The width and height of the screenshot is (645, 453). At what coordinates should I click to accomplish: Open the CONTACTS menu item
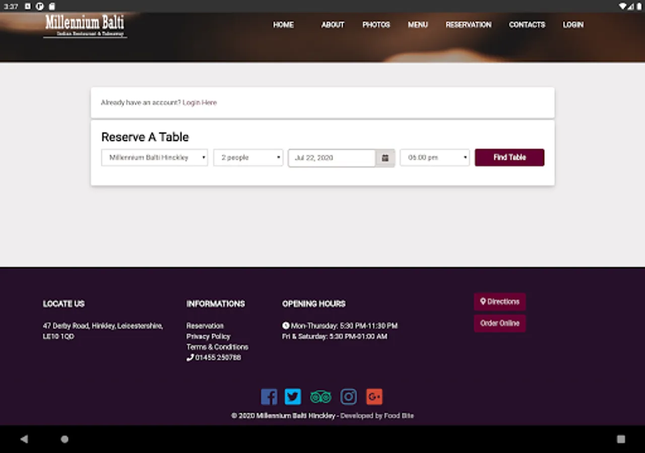[x=527, y=25]
